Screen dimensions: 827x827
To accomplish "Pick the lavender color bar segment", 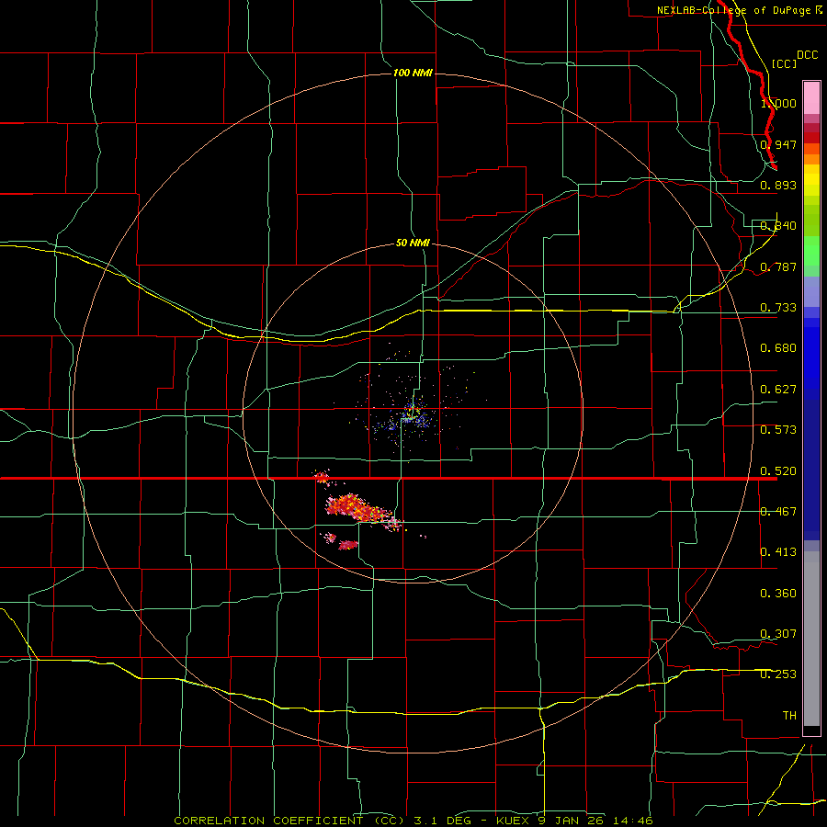I will click(811, 291).
